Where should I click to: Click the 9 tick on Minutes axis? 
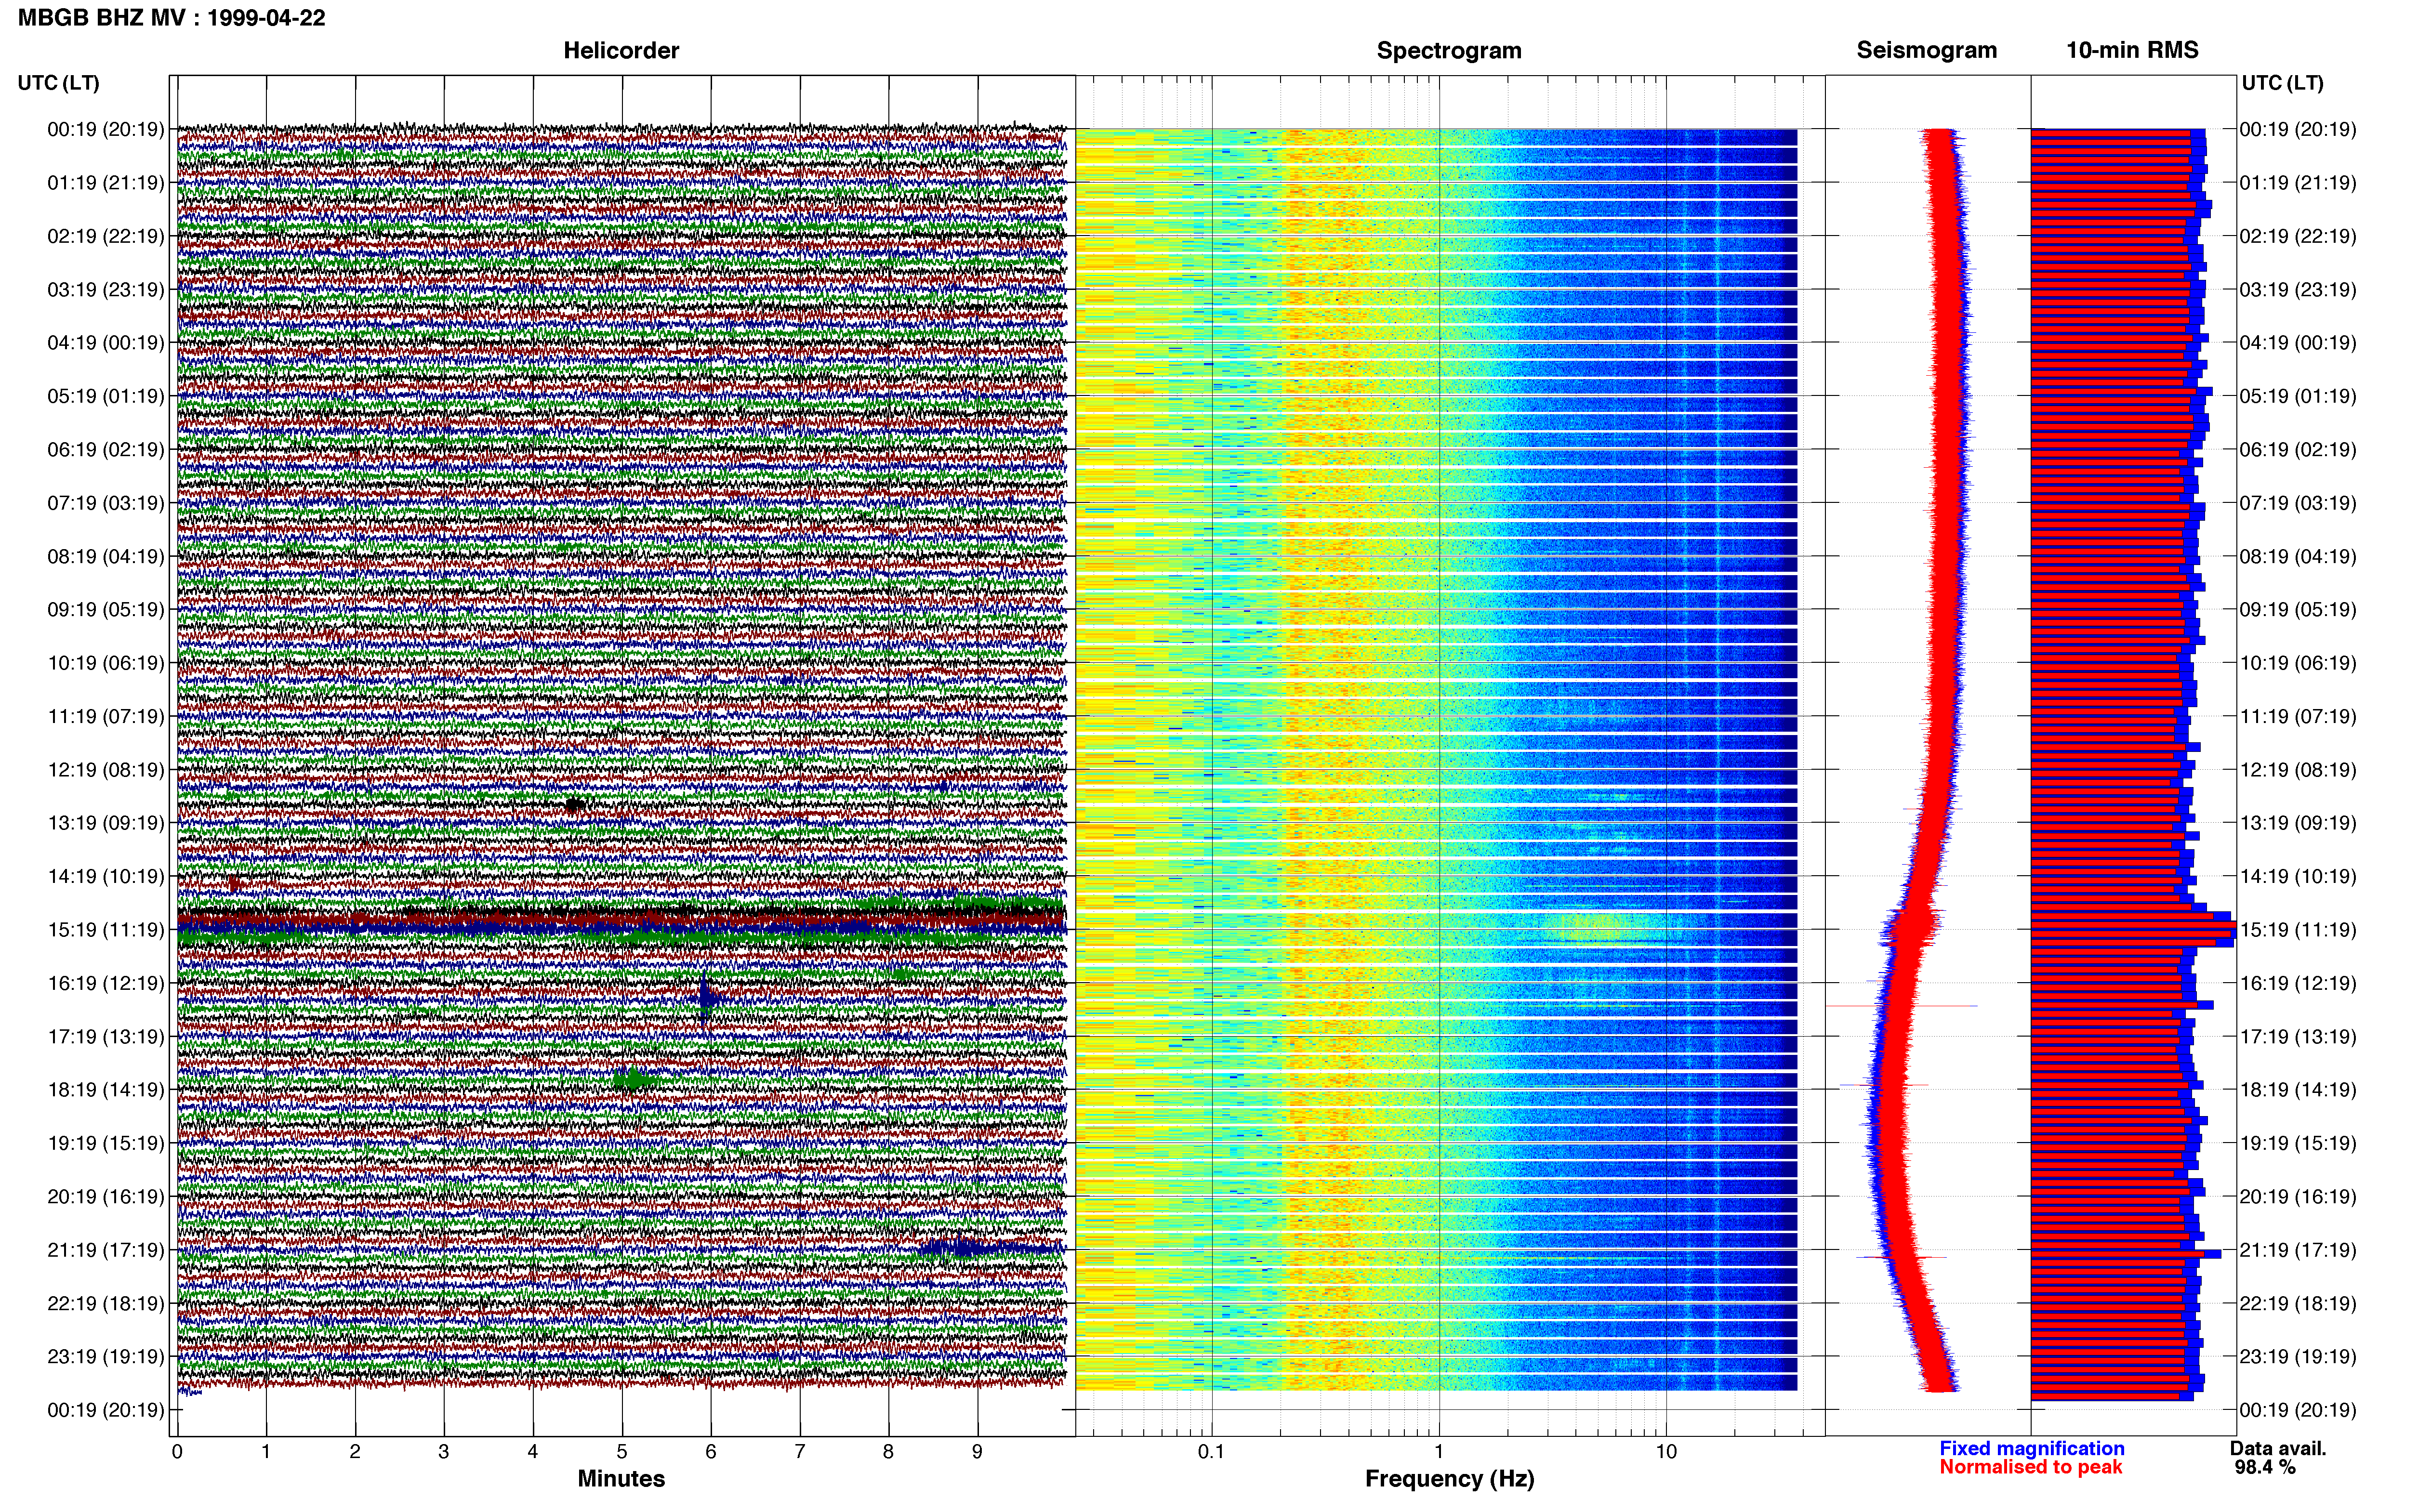click(x=978, y=1452)
